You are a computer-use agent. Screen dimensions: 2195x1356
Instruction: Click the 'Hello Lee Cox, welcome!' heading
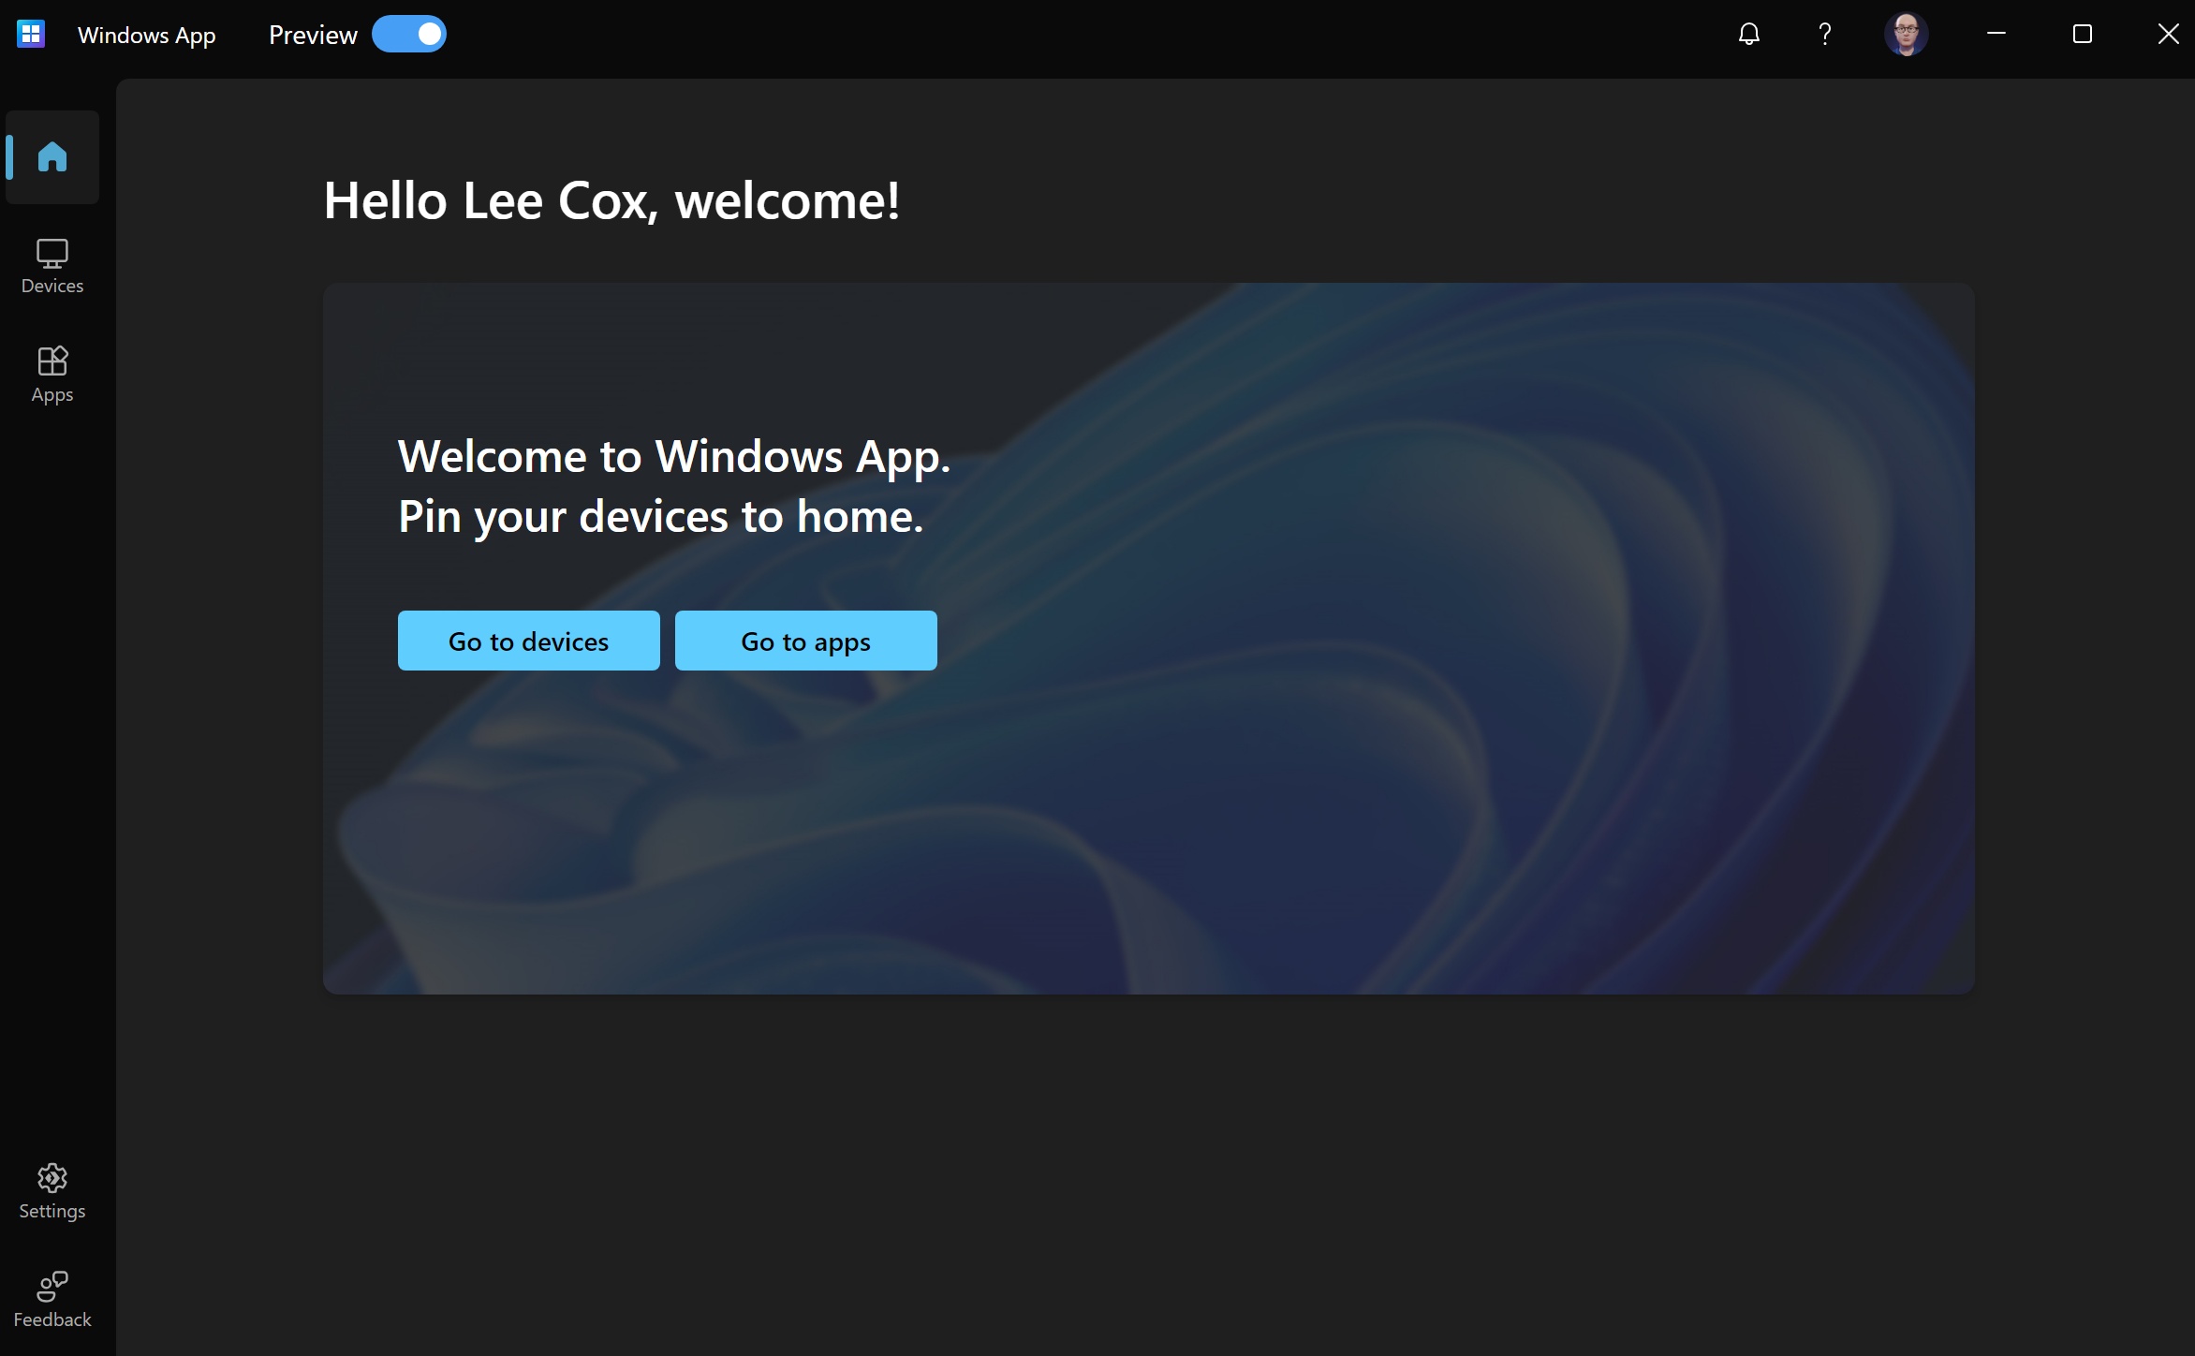click(x=611, y=200)
